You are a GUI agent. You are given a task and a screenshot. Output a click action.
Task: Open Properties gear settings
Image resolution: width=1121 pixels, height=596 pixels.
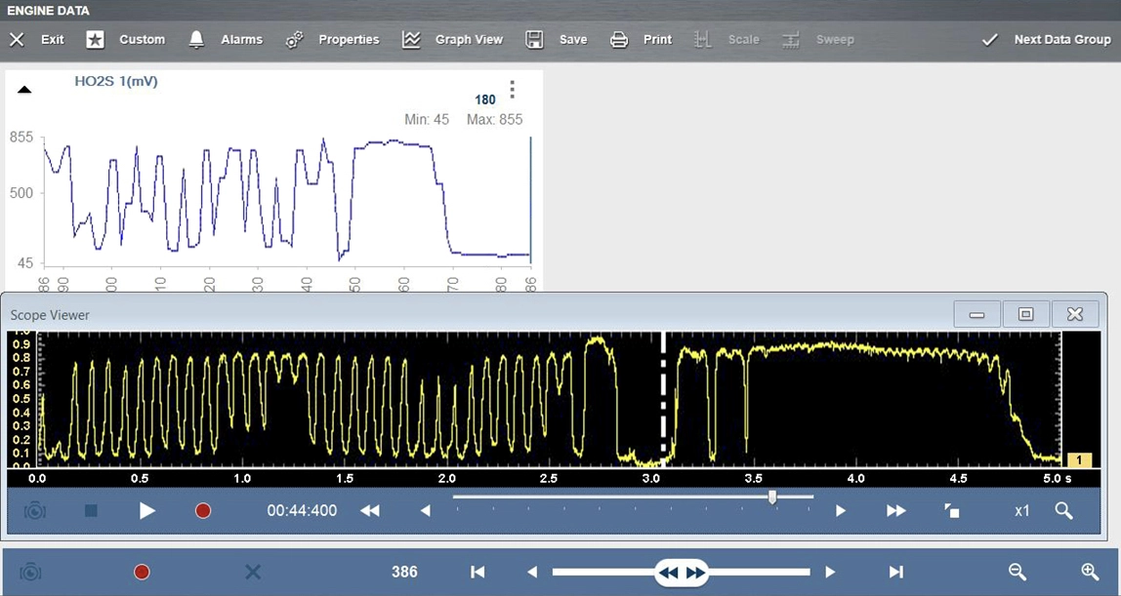[332, 40]
